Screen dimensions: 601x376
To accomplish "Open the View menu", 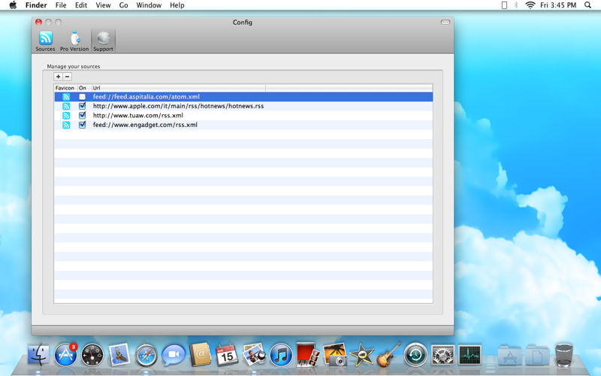I will tap(103, 5).
